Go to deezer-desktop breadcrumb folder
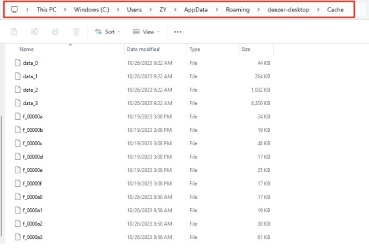 (288, 9)
